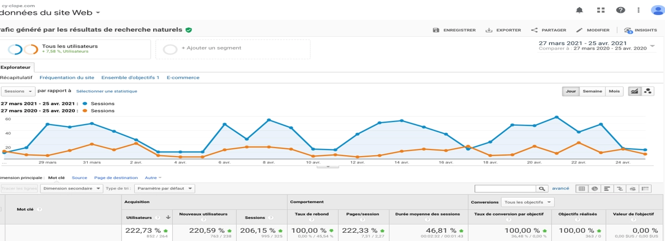The width and height of the screenshot is (665, 241).
Task: Click the Enregistrer save button
Action: (x=454, y=30)
